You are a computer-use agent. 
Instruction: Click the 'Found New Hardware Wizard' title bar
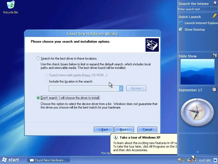tap(92, 34)
